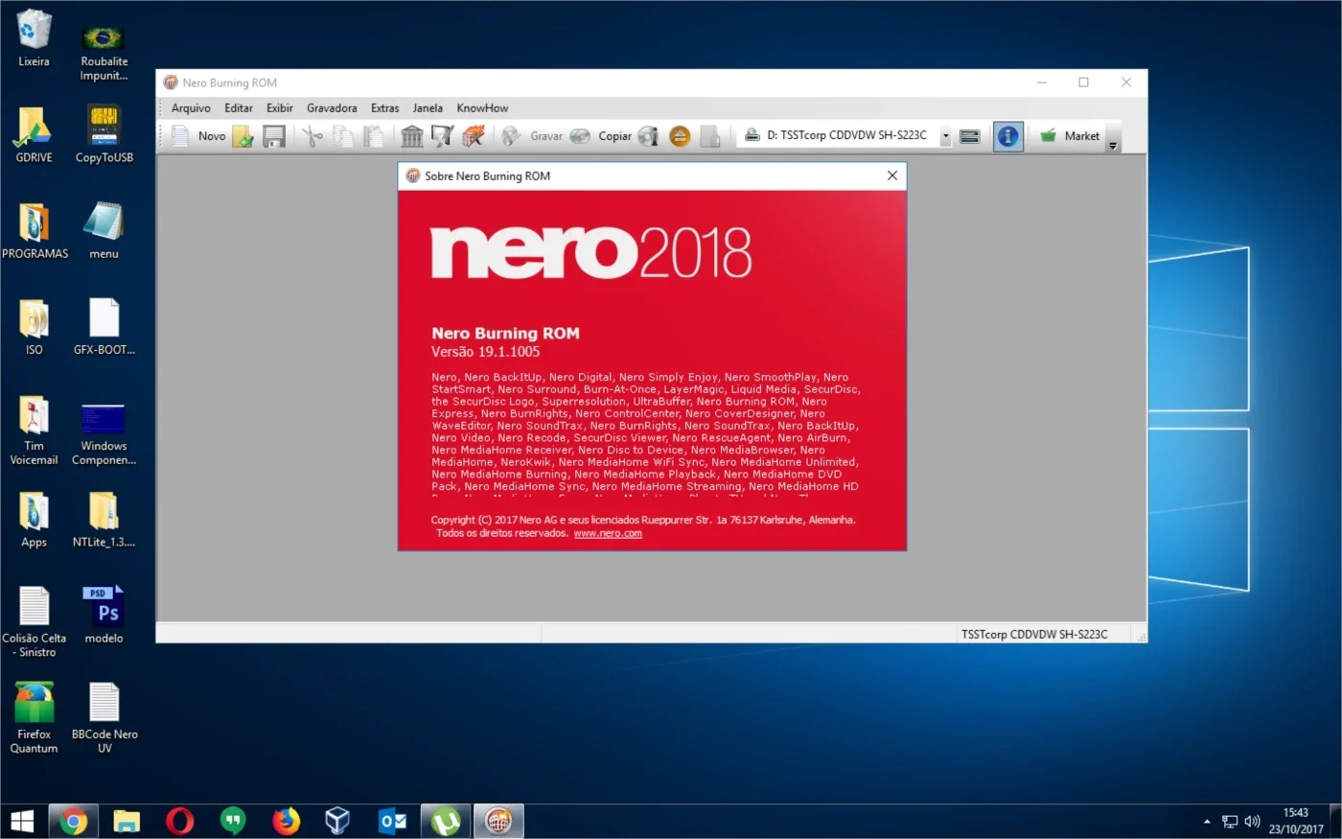
Task: Click the Nero Burning ROM taskbar button
Action: (498, 822)
